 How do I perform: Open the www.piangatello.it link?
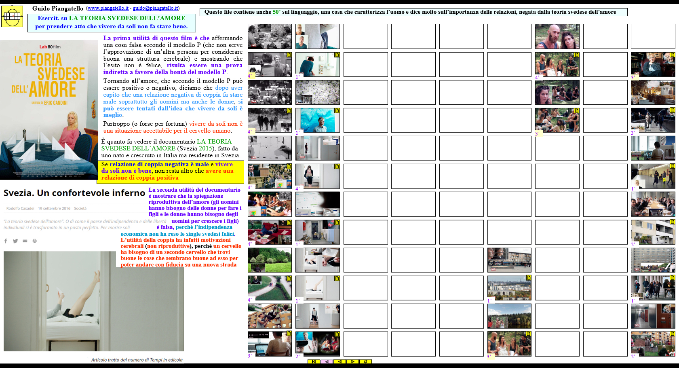(108, 8)
